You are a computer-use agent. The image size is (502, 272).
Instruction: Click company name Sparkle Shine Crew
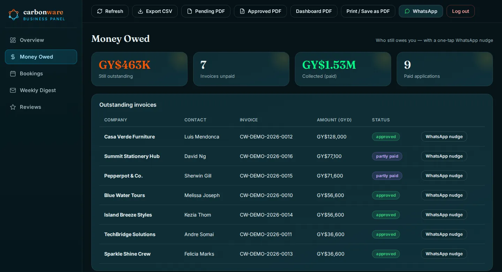128,254
